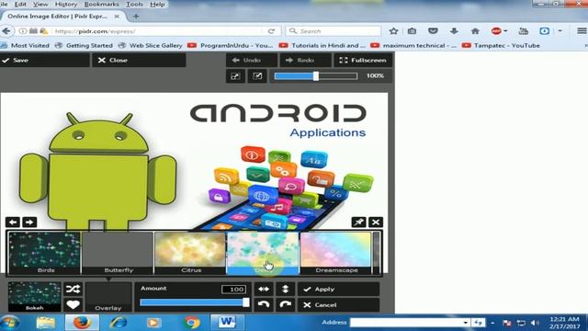This screenshot has width=588, height=331.
Task: Click the fit-to-screen zoom icon
Action: click(x=235, y=76)
